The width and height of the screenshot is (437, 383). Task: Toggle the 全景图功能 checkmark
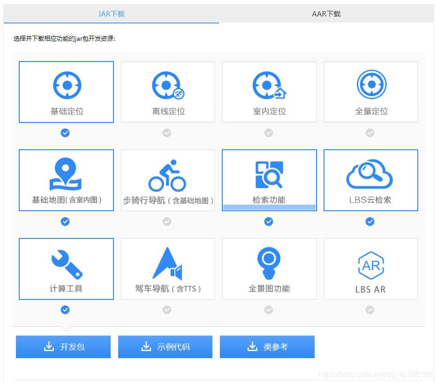(269, 310)
